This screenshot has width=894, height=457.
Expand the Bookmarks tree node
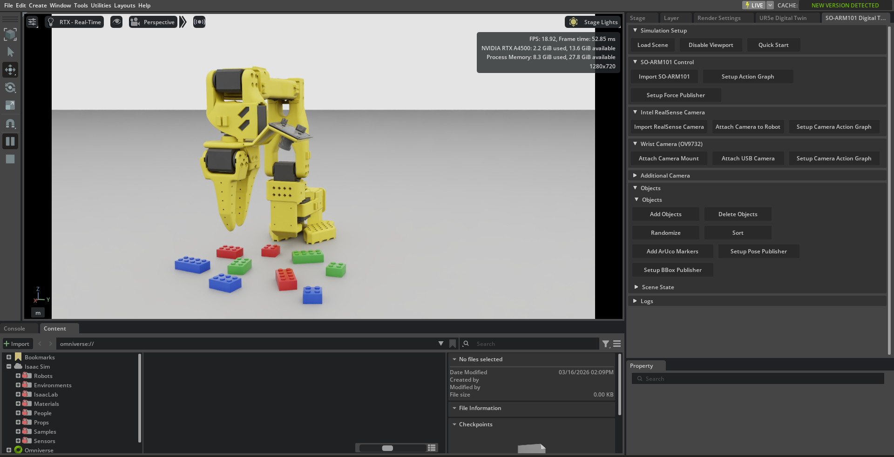(9, 357)
